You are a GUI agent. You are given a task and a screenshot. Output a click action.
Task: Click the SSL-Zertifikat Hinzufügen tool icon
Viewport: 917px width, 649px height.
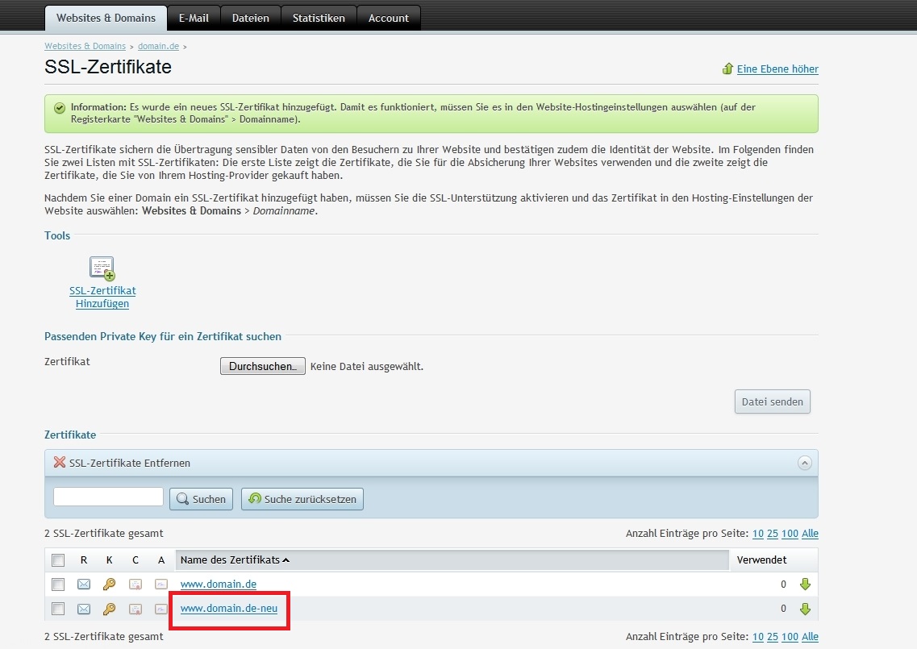pos(102,268)
